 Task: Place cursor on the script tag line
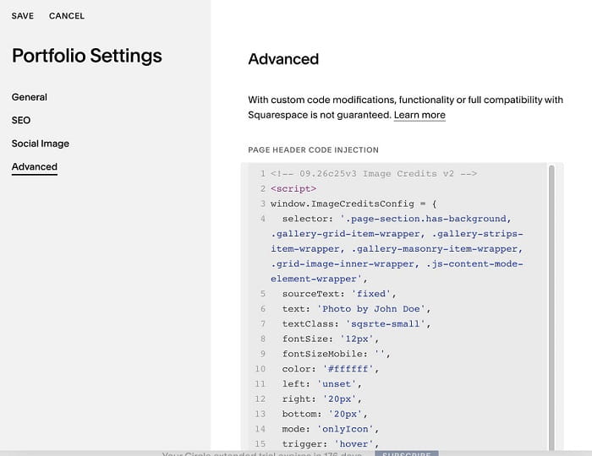(x=293, y=189)
